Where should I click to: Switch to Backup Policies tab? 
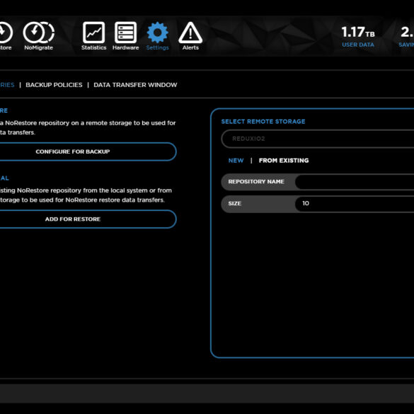pos(54,85)
